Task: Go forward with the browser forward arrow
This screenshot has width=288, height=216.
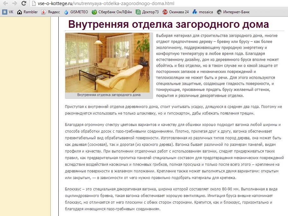Action: pos(14,3)
